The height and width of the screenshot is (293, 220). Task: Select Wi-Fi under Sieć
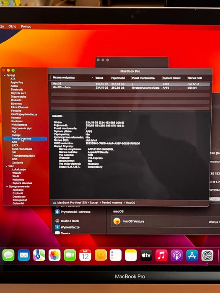pyautogui.click(x=16, y=176)
